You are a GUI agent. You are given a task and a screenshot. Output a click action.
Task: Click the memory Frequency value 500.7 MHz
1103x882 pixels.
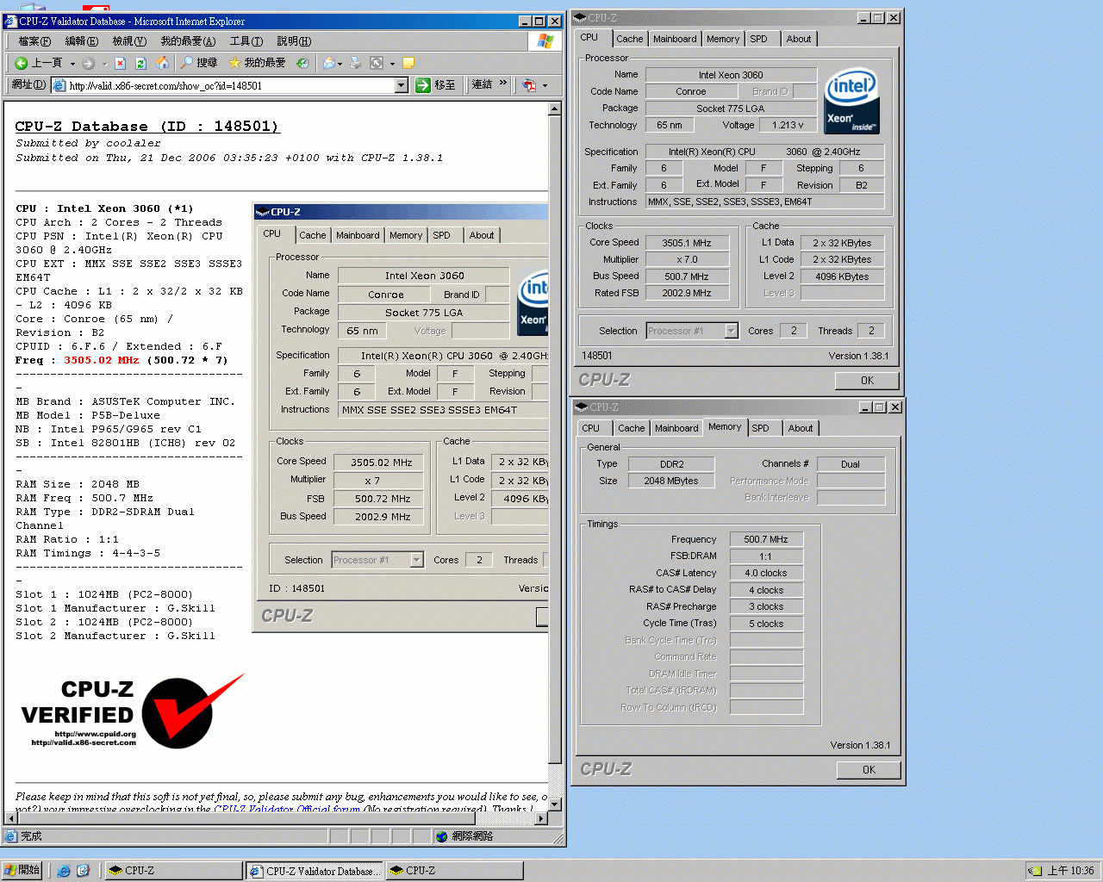click(x=766, y=539)
